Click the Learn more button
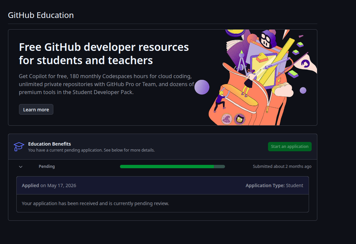 36,110
